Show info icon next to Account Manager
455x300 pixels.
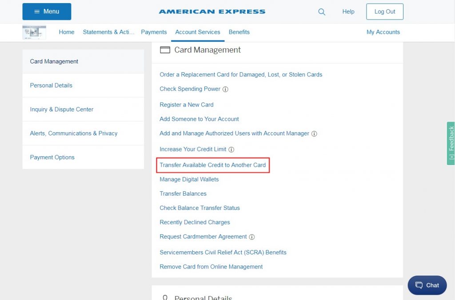314,134
